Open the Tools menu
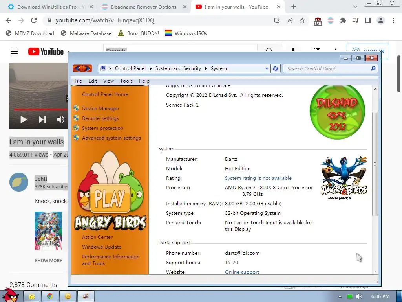 pyautogui.click(x=126, y=81)
